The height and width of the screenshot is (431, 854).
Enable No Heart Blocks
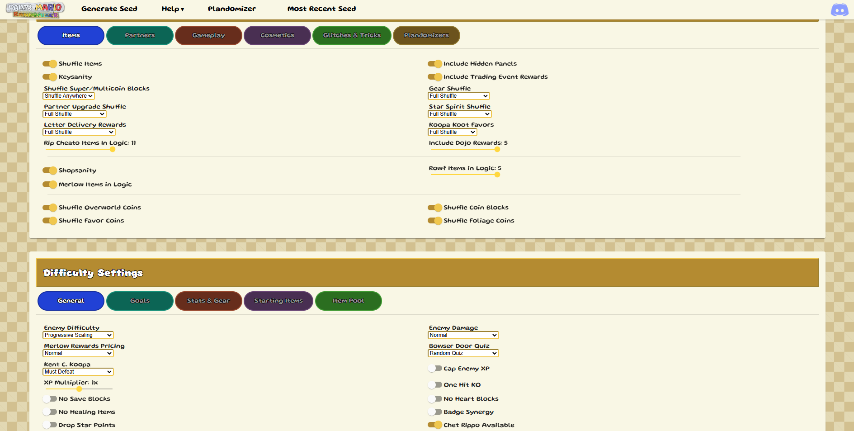click(x=435, y=399)
